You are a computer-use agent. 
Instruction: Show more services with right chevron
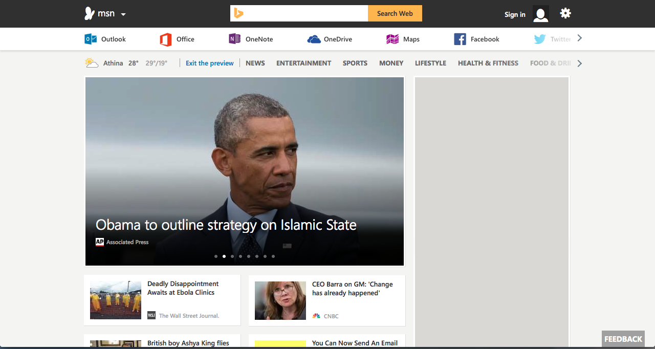point(579,38)
